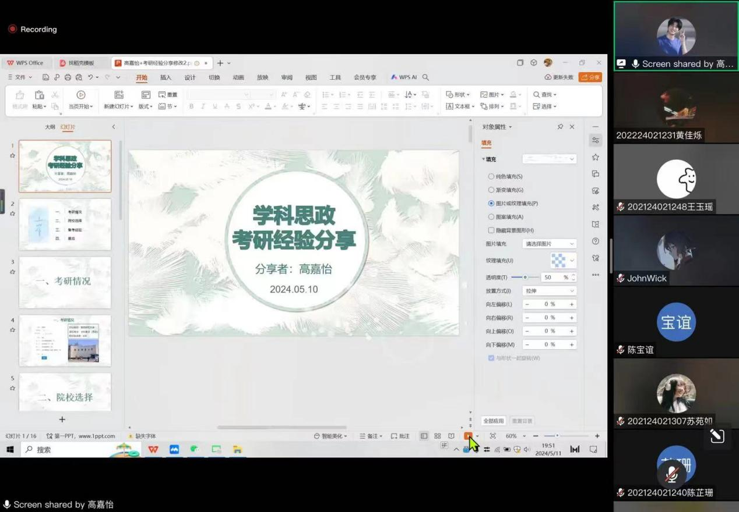The height and width of the screenshot is (512, 739).
Task: Pin the 对象属性 panel with pushpin icon
Action: click(x=560, y=127)
